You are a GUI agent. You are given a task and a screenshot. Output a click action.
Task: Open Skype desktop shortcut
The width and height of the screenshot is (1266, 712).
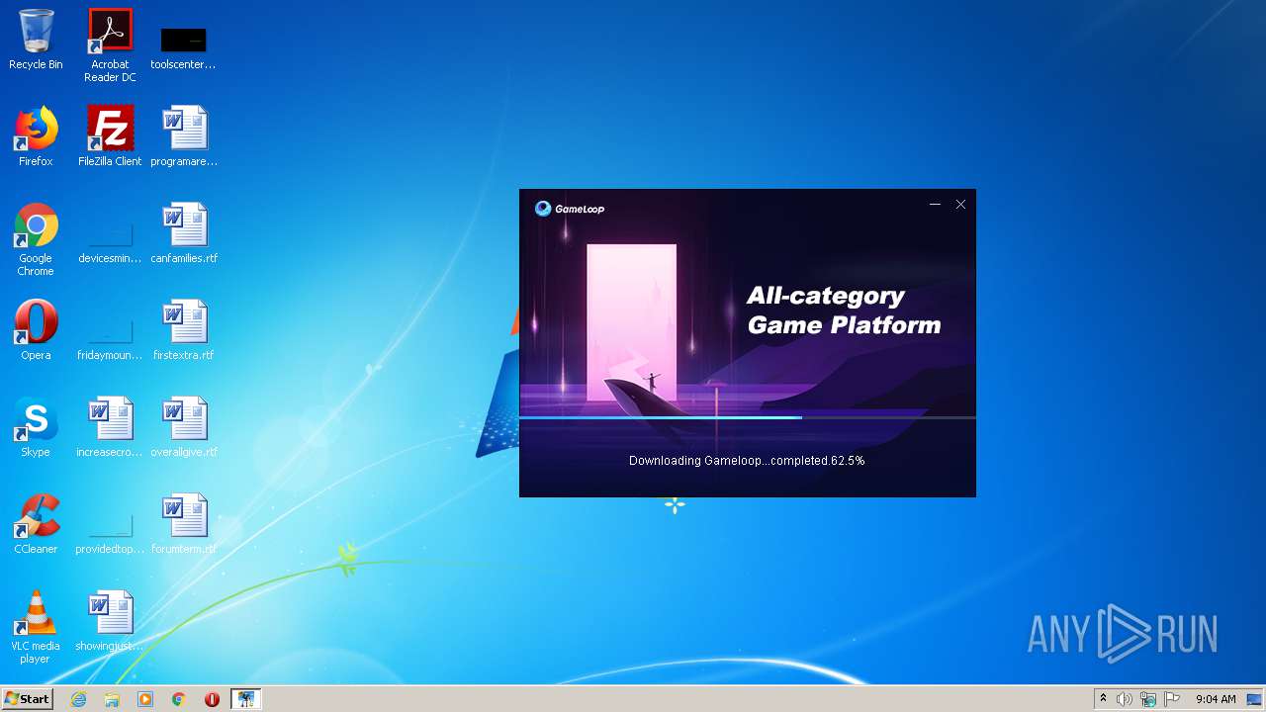[36, 427]
